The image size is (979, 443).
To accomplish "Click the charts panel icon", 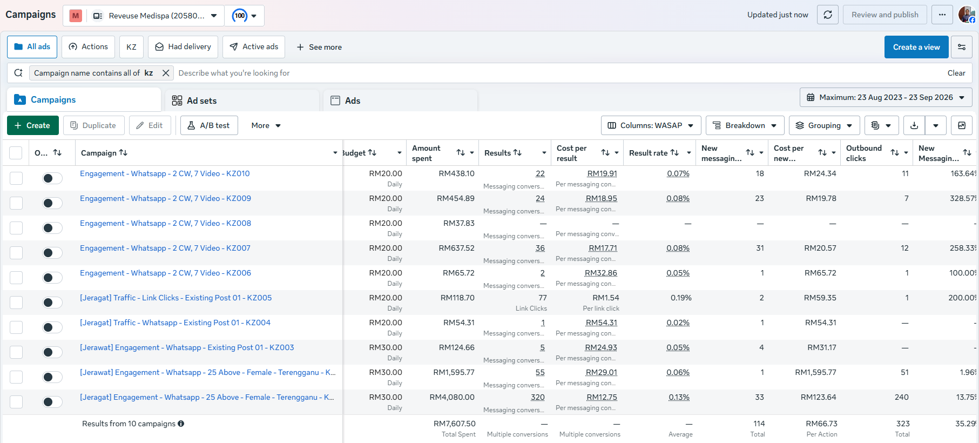I will 962,125.
